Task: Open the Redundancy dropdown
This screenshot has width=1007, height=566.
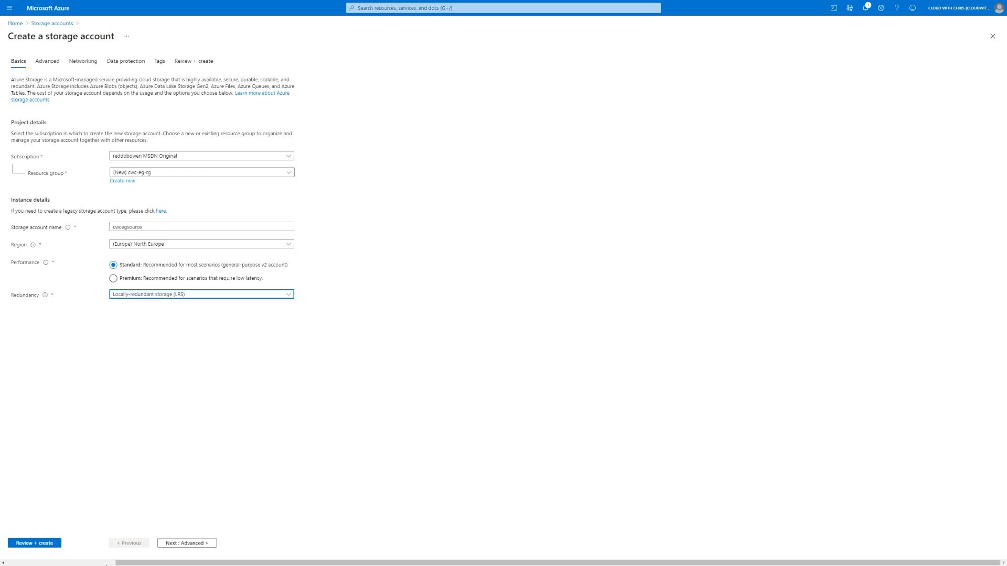Action: [201, 294]
